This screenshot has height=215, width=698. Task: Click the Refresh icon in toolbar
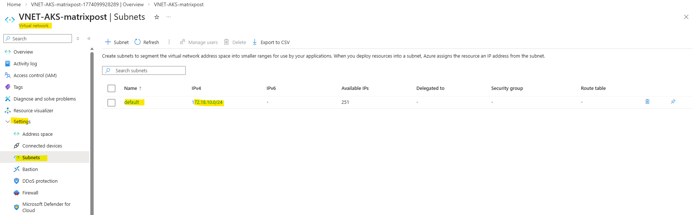(138, 42)
